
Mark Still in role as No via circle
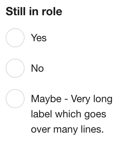click(15, 68)
